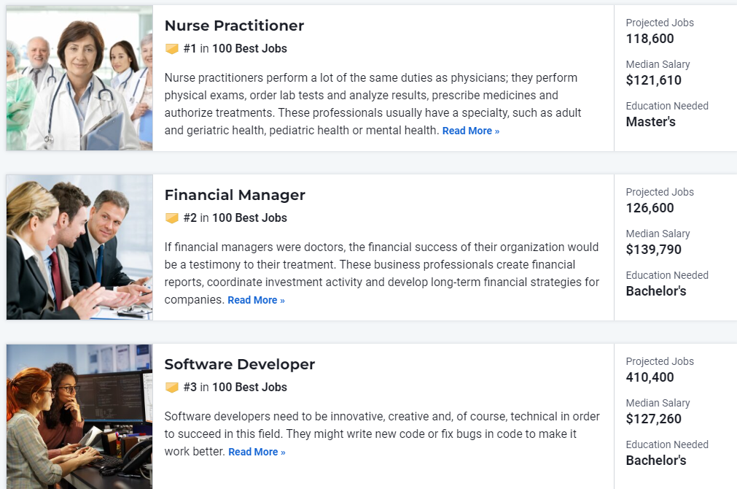
Task: Open 100 Best Jobs link under Nurse Practitioner
Action: pos(249,49)
